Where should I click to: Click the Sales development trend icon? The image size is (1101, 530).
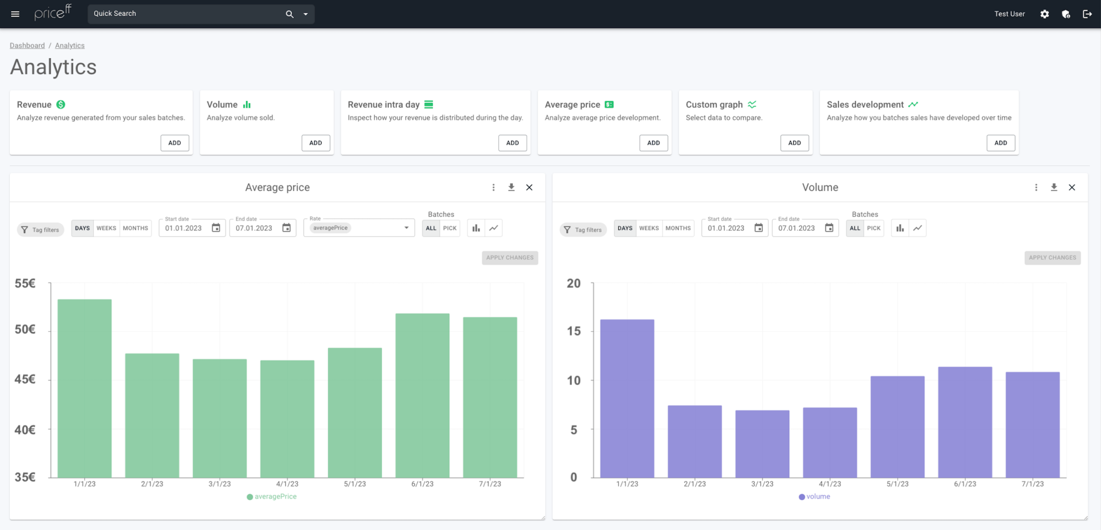(x=913, y=104)
